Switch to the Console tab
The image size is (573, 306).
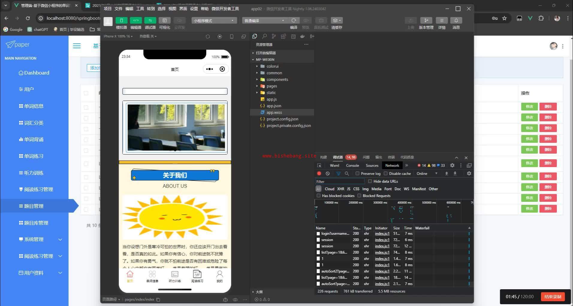click(x=352, y=165)
